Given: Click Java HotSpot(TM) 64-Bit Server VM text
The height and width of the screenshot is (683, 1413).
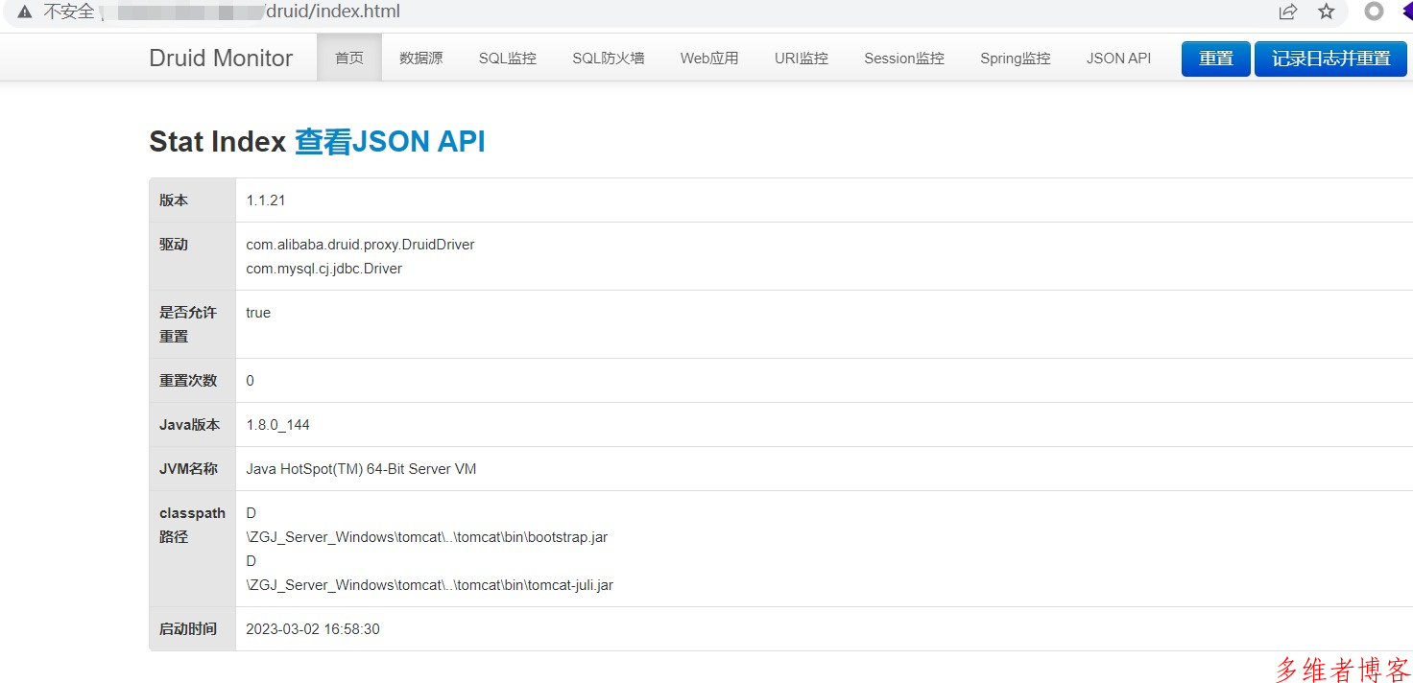Looking at the screenshot, I should (x=361, y=469).
